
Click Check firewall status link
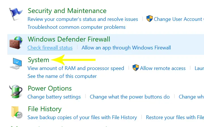click(50, 48)
